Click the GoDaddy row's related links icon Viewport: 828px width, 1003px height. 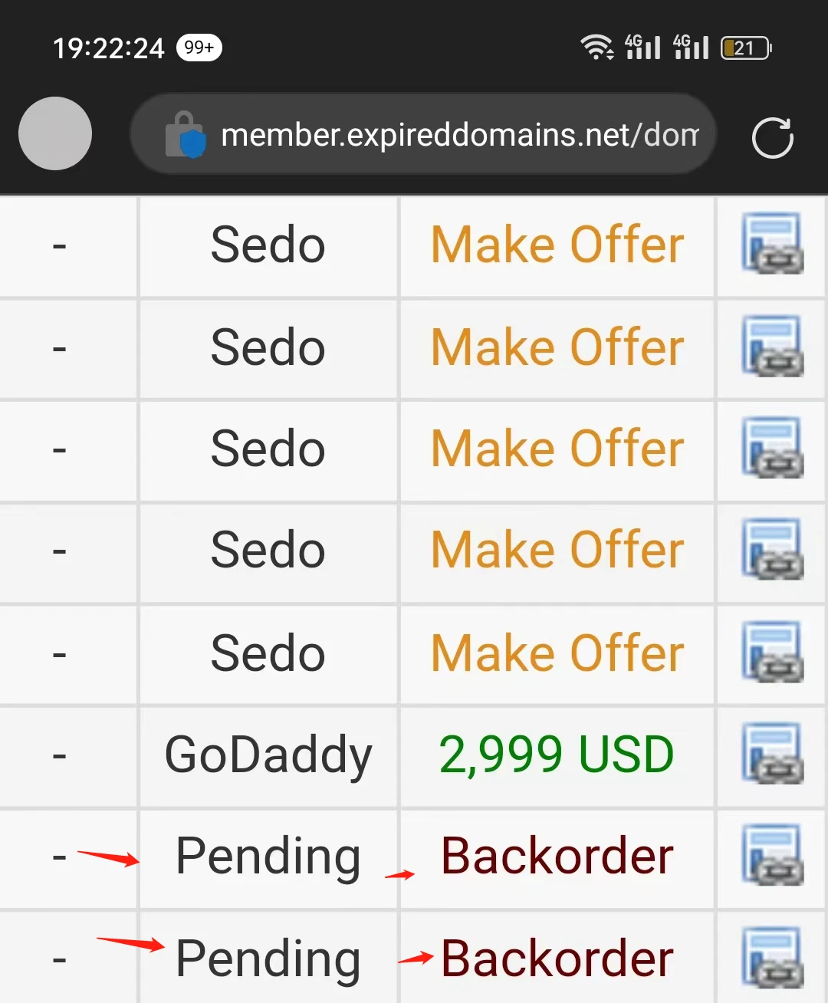772,755
